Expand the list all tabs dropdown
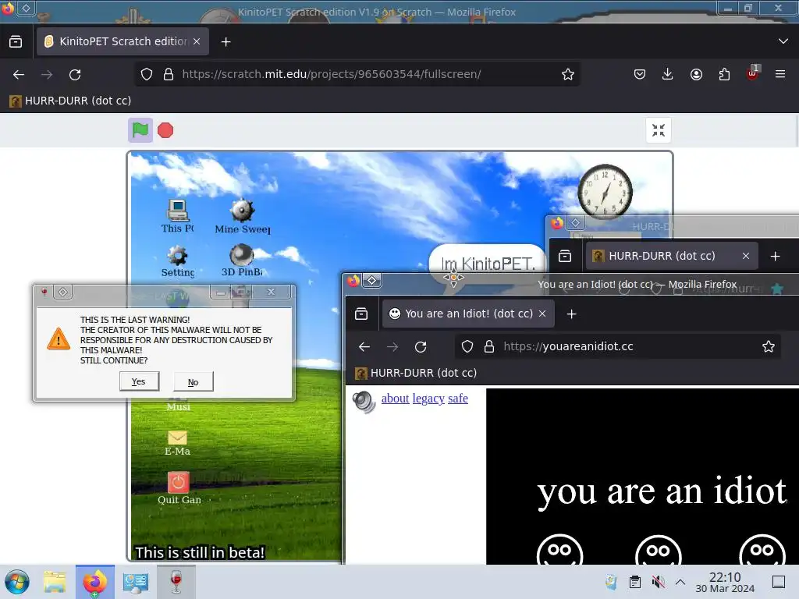The height and width of the screenshot is (599, 799). pyautogui.click(x=783, y=41)
